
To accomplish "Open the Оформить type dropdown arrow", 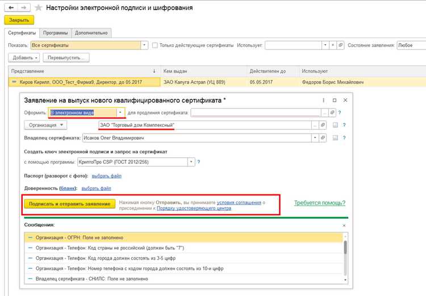I will (x=120, y=112).
